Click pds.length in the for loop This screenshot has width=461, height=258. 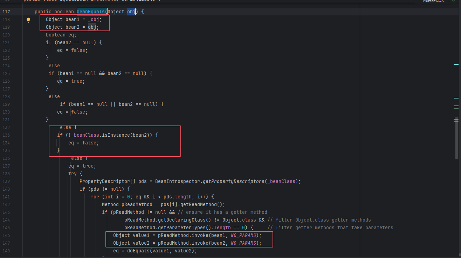coord(178,197)
